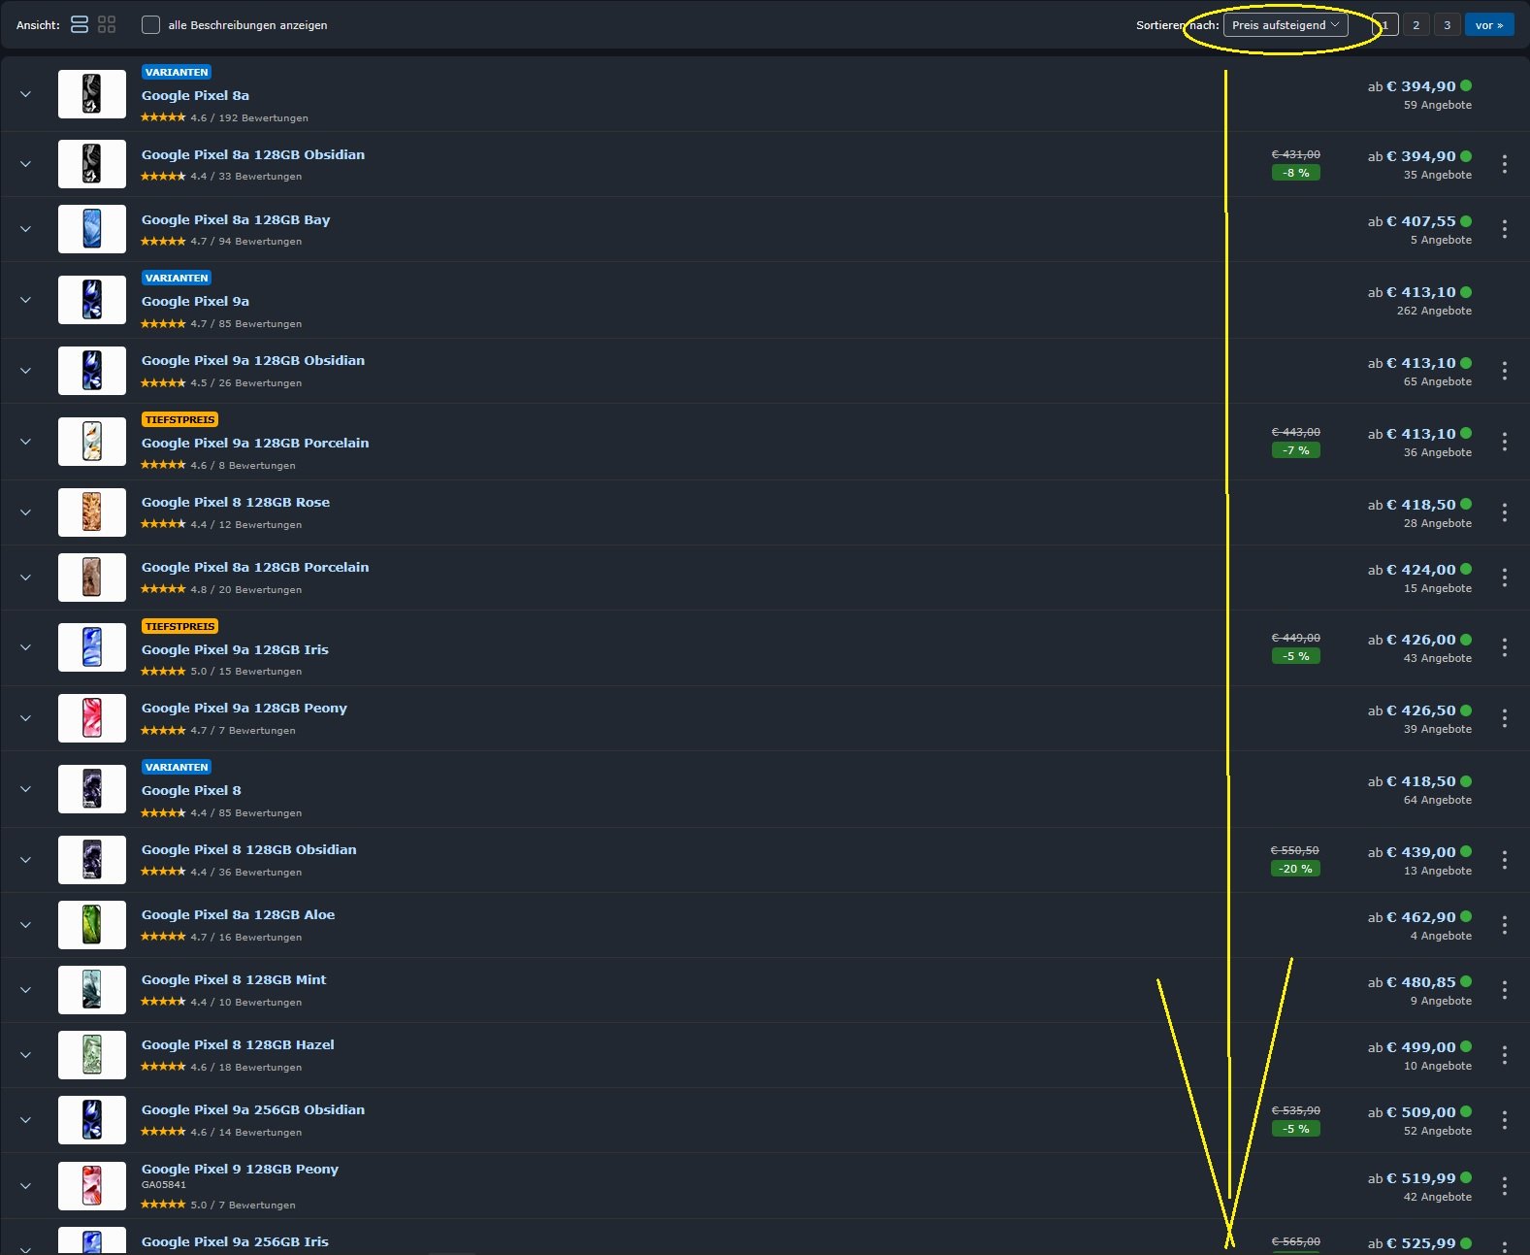Open more options for Pixel 8a 128GB Porcelain
The width and height of the screenshot is (1530, 1255).
pyautogui.click(x=1505, y=578)
